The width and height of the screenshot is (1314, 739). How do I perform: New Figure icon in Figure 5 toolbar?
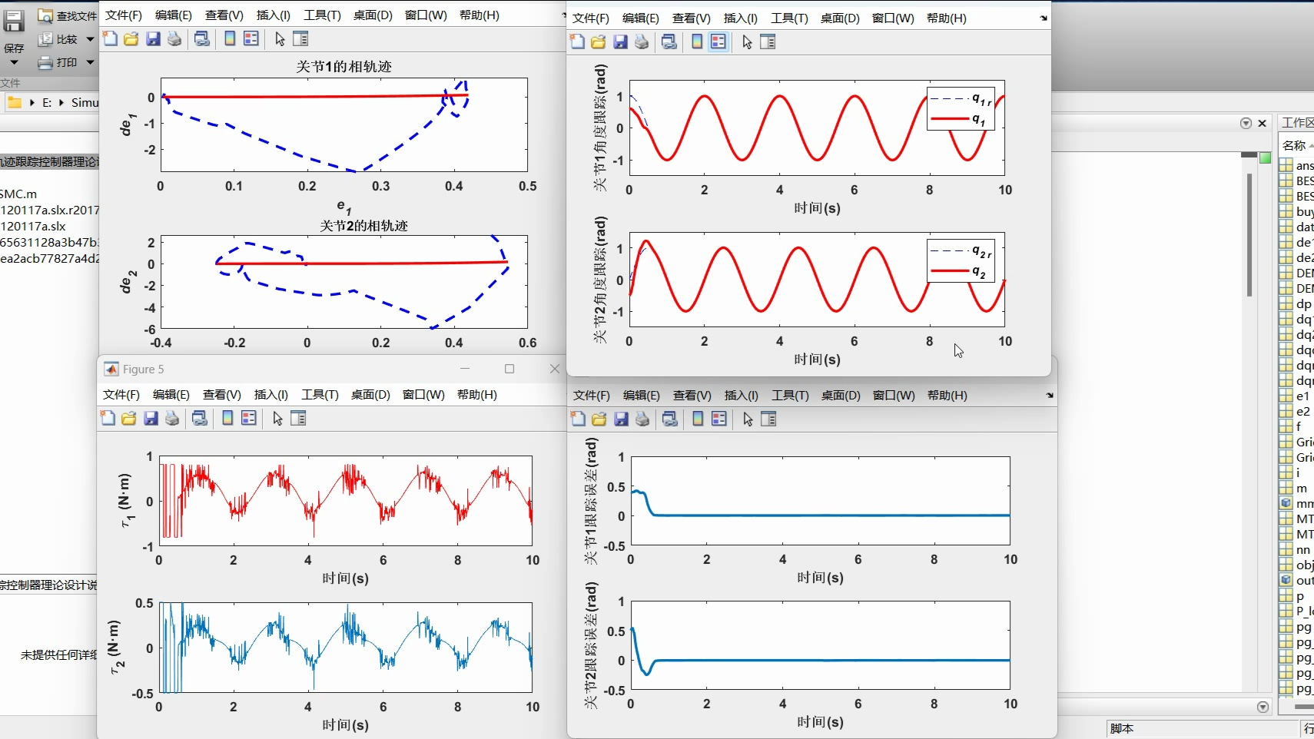(x=108, y=418)
